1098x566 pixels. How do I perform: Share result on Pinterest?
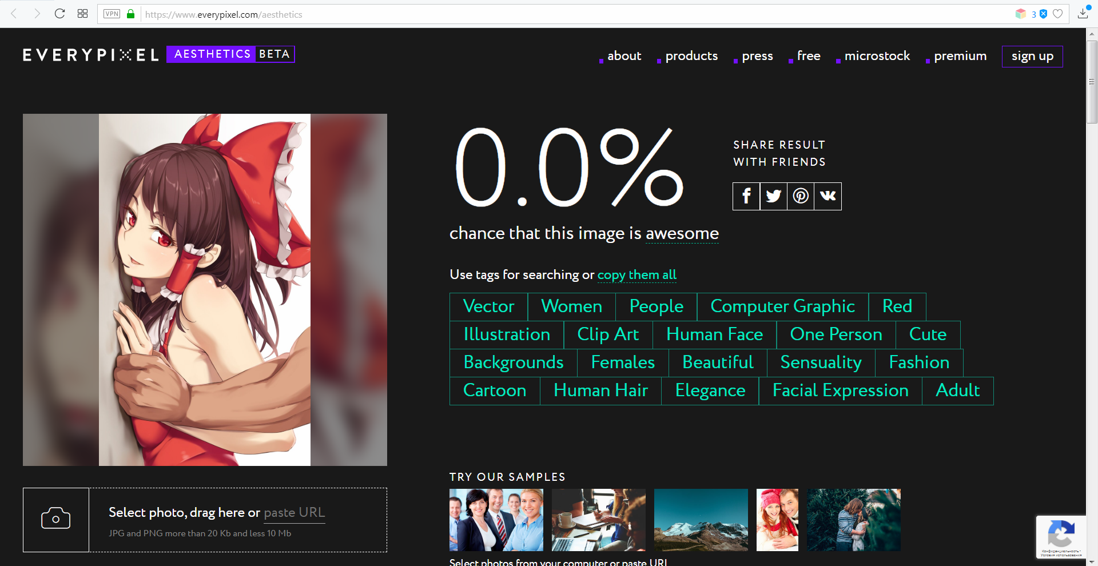[x=801, y=196]
